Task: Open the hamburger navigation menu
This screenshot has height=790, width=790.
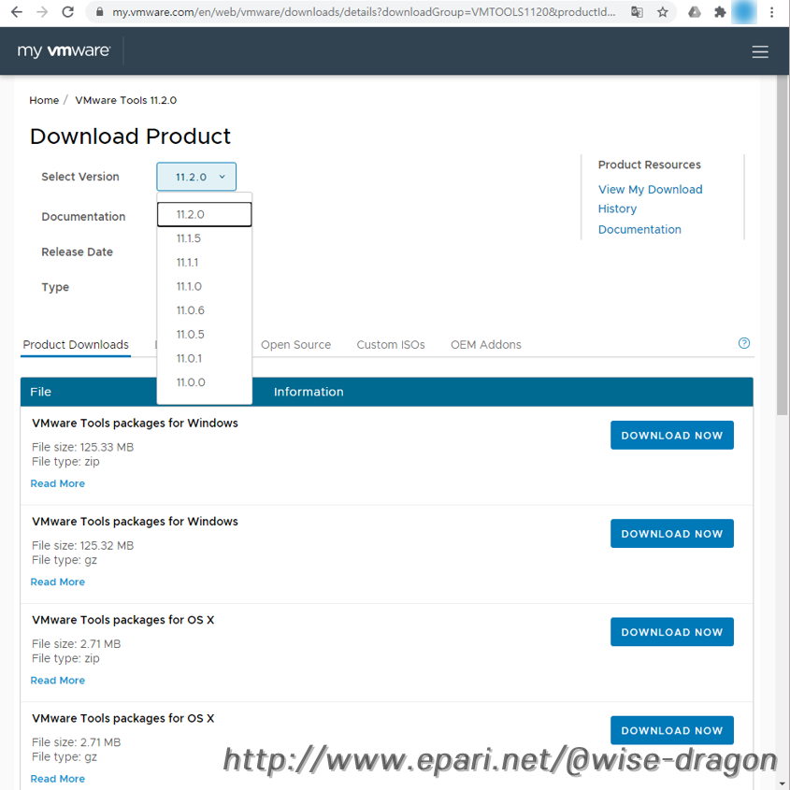Action: coord(760,51)
